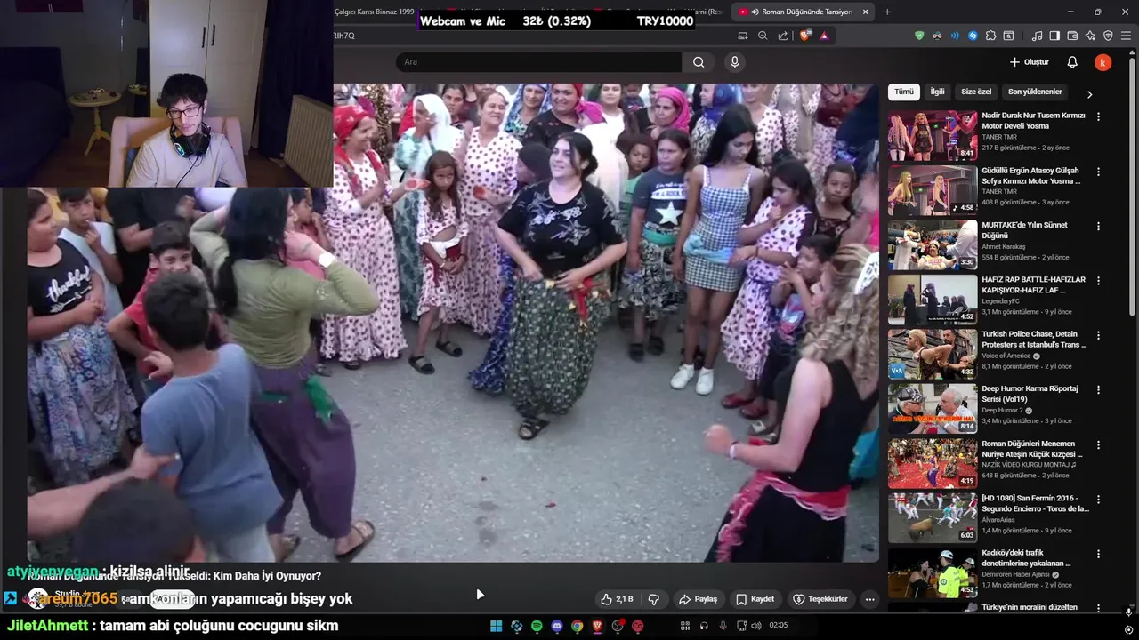This screenshot has height=640, width=1139.
Task: Open TANER TMR channel under Nadir Durak video
Action: coord(998,137)
